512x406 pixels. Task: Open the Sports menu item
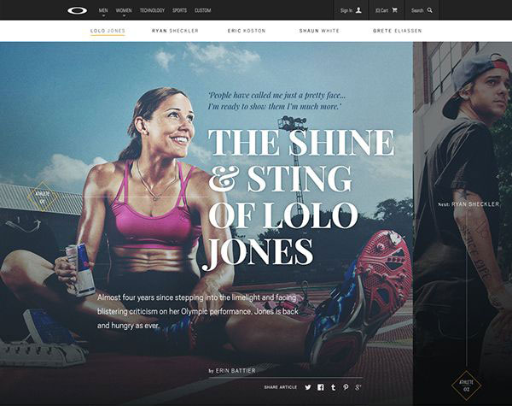click(x=179, y=10)
